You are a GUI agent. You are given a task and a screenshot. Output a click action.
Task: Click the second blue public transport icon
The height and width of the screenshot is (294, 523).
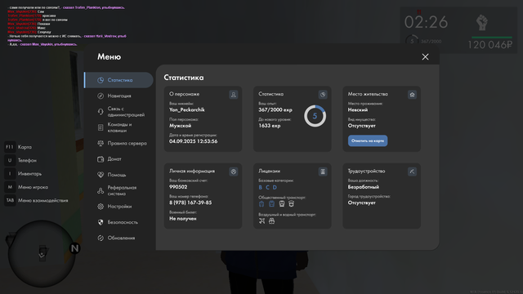271,203
